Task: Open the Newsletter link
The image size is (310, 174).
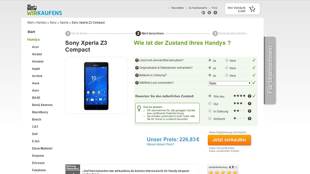Action: click(178, 8)
